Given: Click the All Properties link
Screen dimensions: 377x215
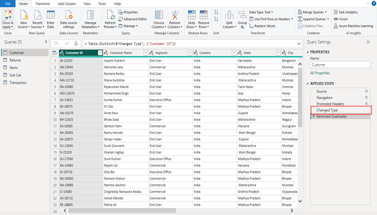Looking at the screenshot, I should coord(320,73).
